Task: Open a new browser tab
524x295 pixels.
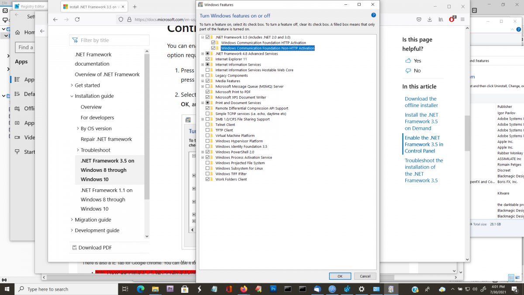Action: [x=134, y=7]
